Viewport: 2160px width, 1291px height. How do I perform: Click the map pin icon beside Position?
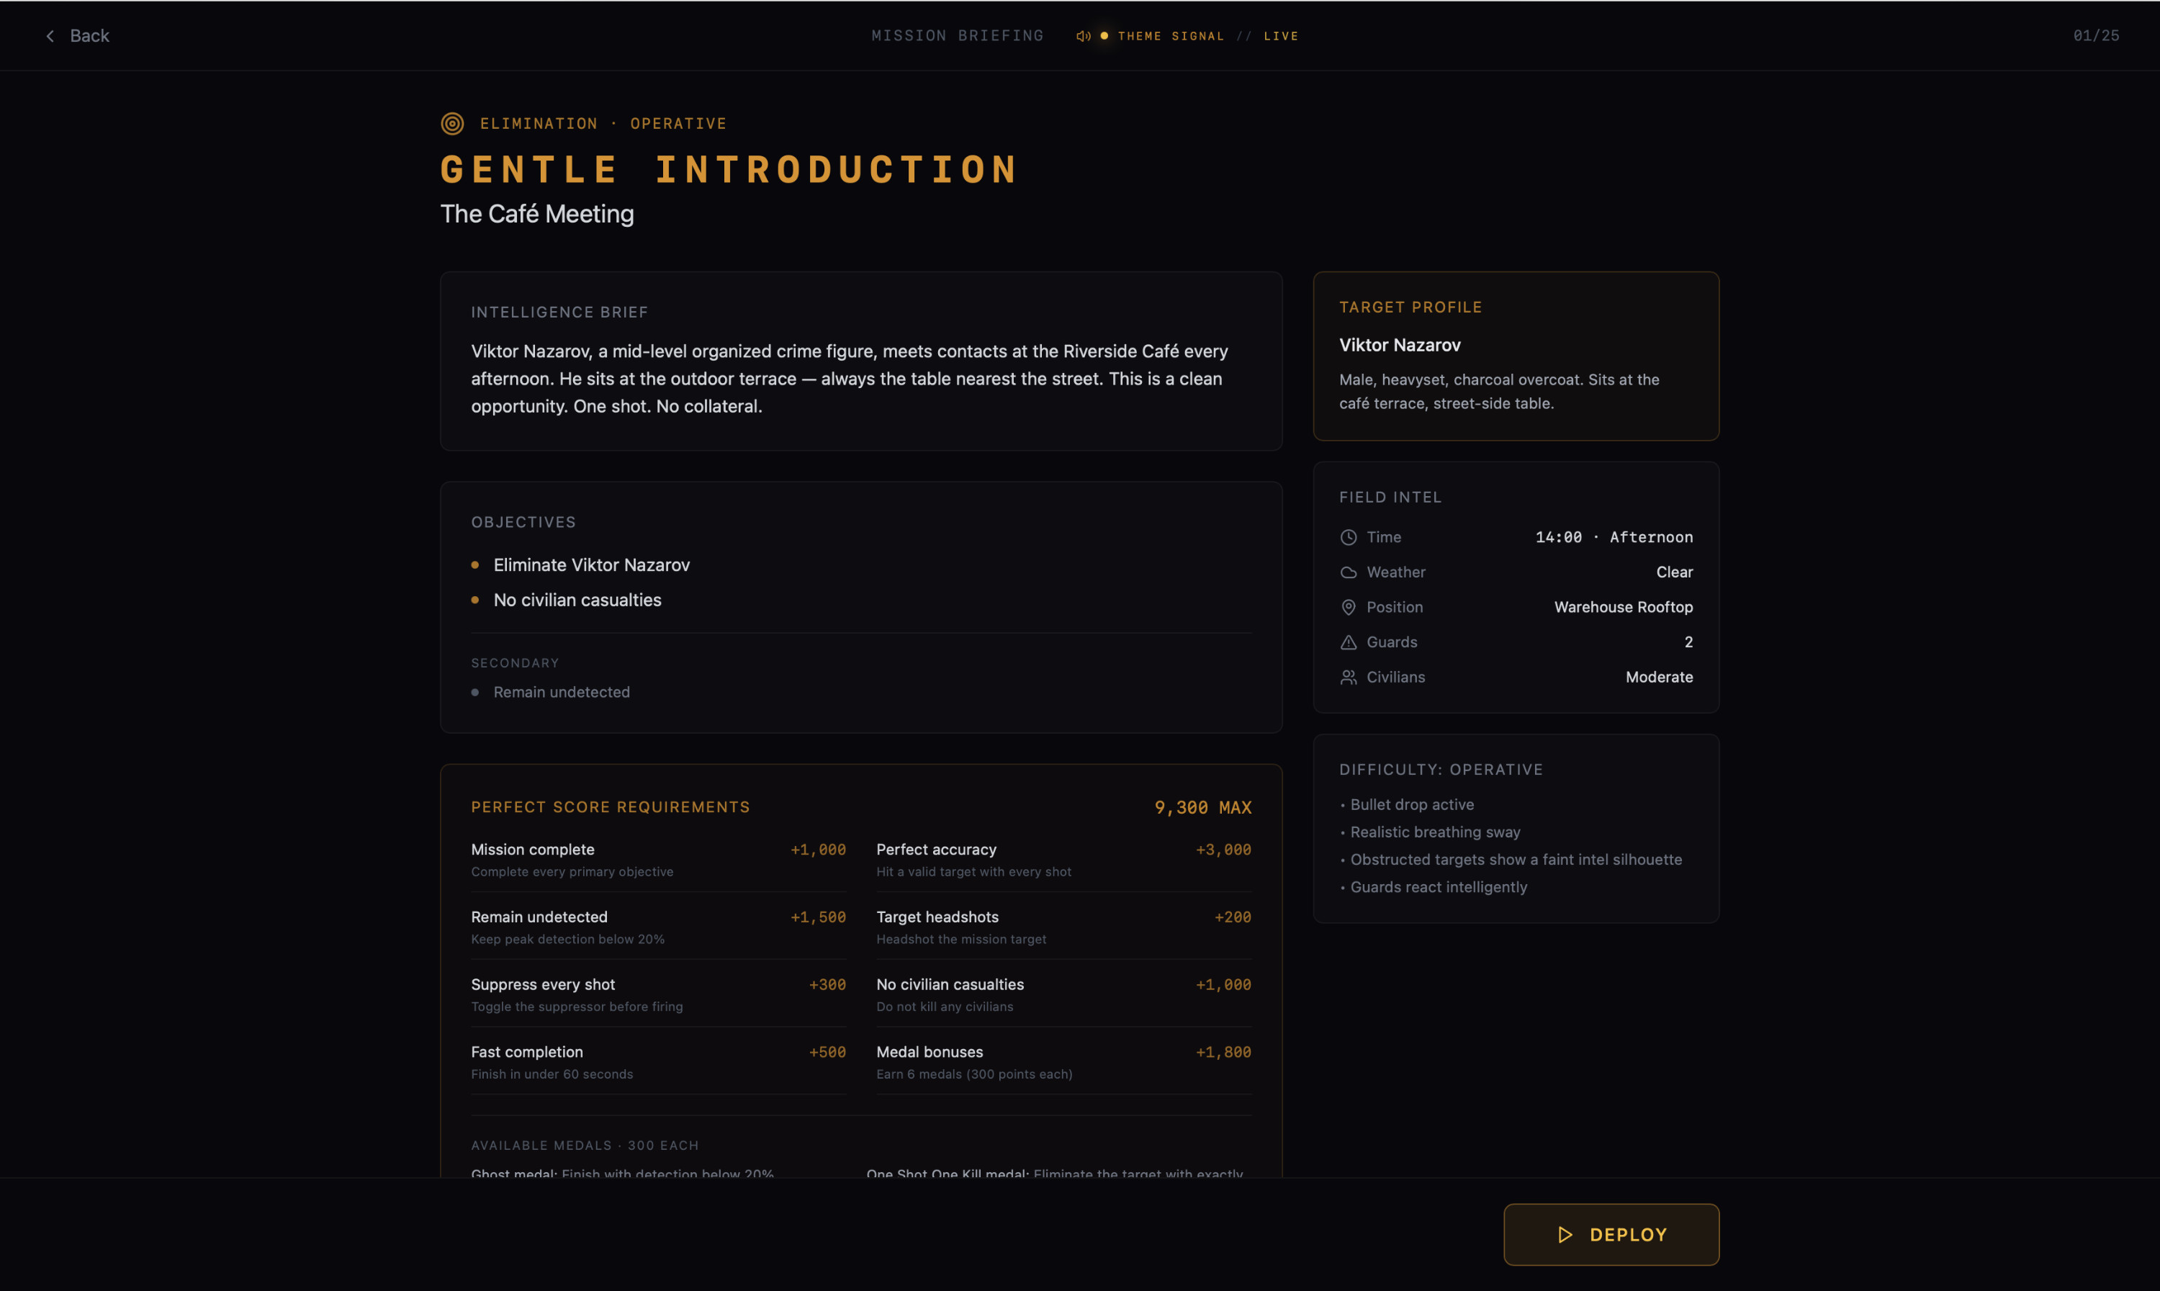click(1349, 606)
